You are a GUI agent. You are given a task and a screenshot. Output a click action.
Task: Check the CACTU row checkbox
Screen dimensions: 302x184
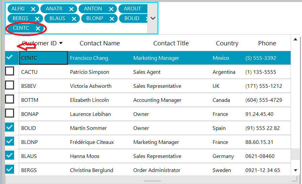pos(10,71)
